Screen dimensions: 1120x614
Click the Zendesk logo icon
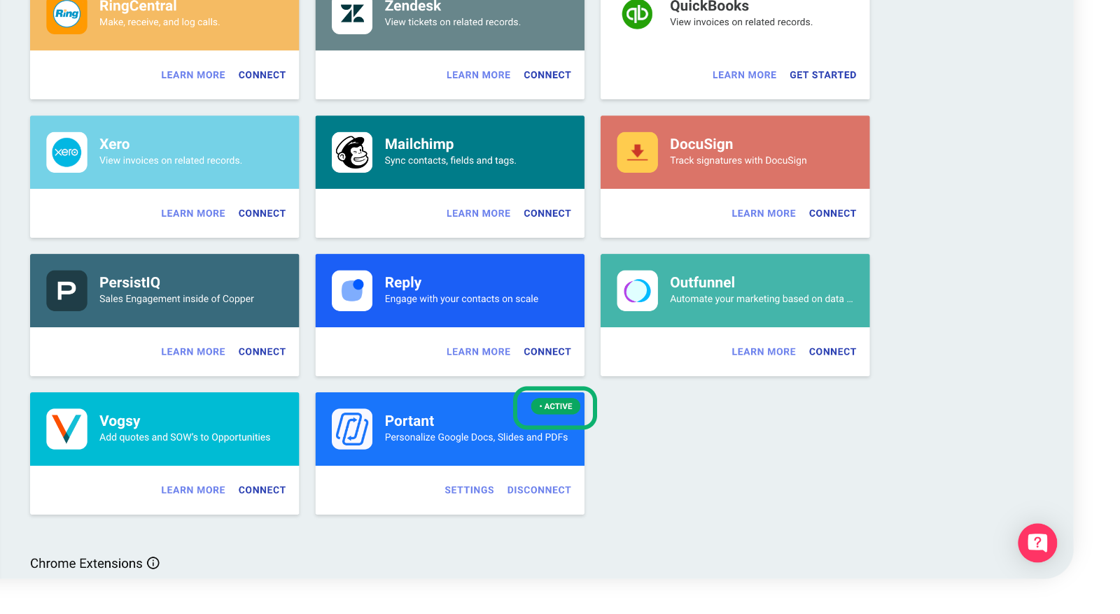tap(352, 14)
